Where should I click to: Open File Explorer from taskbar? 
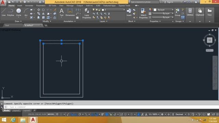(23, 120)
